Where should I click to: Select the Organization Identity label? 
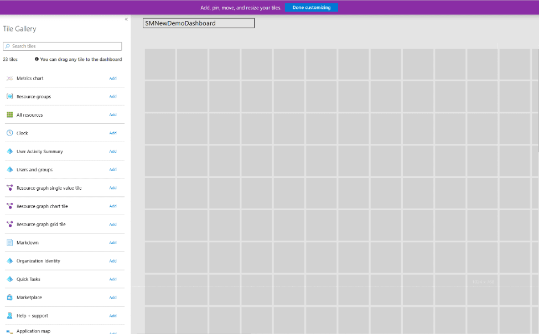[x=38, y=261]
